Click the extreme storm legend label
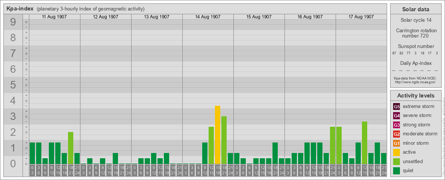The width and height of the screenshot is (445, 180). [419, 106]
